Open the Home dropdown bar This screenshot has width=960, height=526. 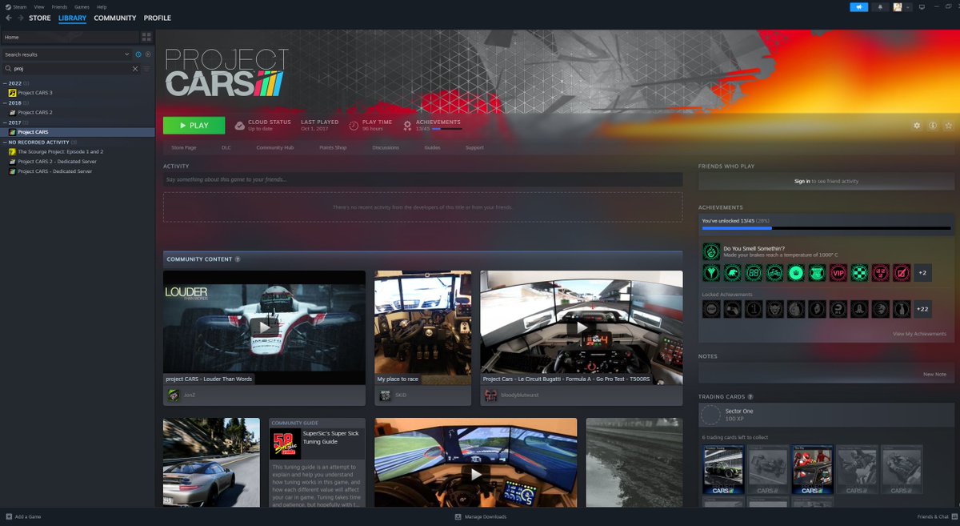[x=70, y=37]
